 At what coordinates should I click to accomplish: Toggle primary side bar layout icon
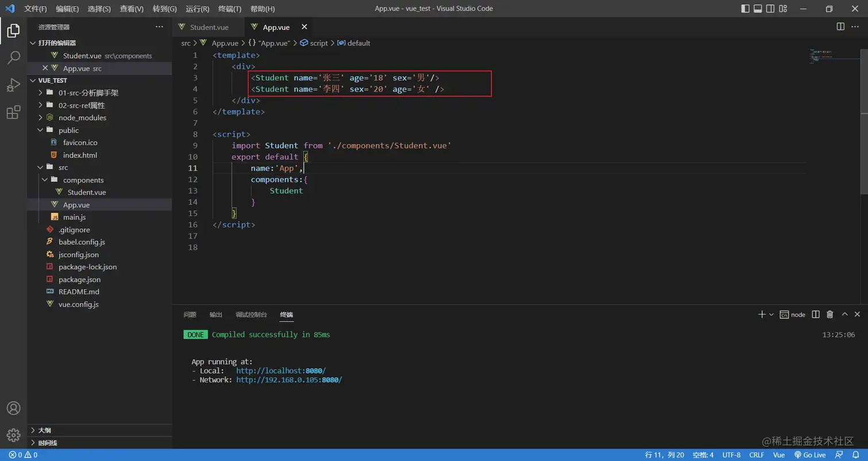click(745, 9)
